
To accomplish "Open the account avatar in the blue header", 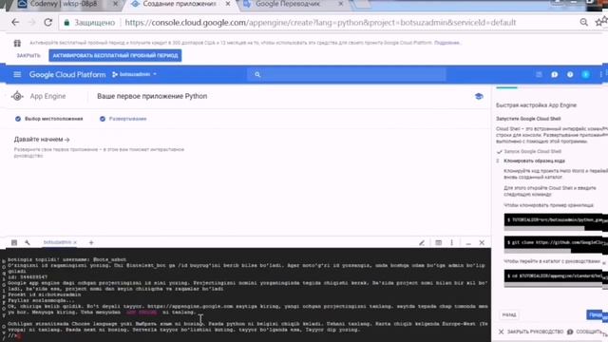I will pos(585,74).
